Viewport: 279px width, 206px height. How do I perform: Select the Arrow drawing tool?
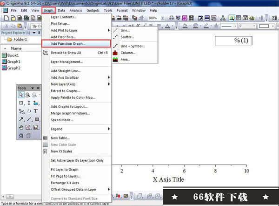tap(21, 119)
